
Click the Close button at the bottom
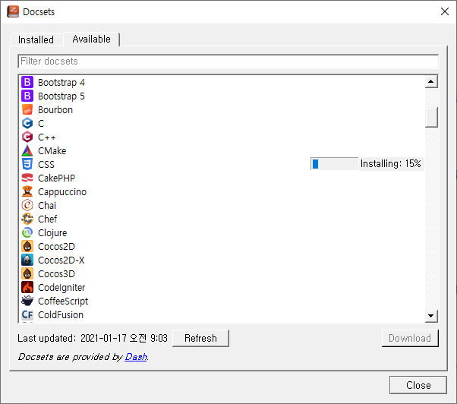[418, 385]
